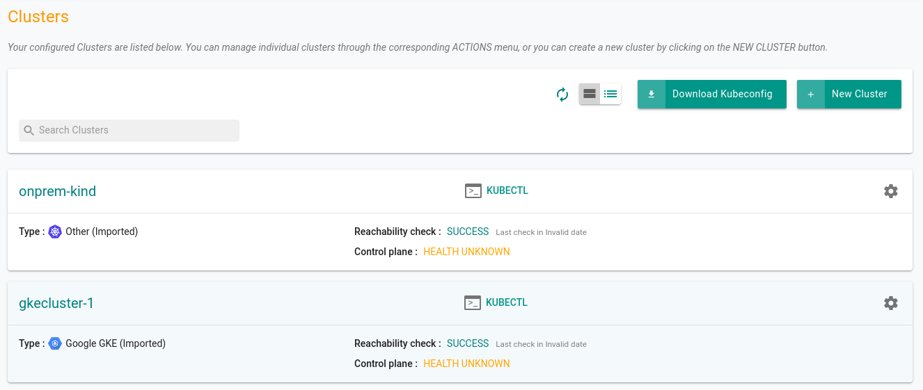Click terminal icon in onprem-kind row
This screenshot has width=923, height=390.
(x=473, y=190)
